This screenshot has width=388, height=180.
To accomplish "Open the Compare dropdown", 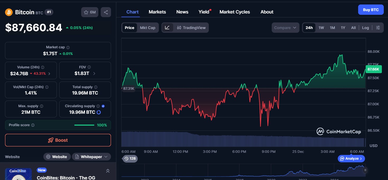I will click(285, 27).
